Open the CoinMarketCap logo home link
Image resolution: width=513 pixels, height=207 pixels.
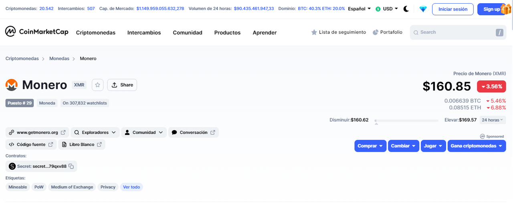[x=36, y=32]
